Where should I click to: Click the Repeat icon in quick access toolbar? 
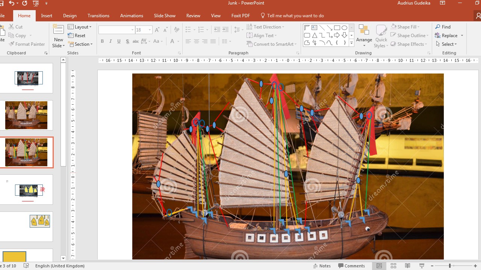tap(24, 3)
